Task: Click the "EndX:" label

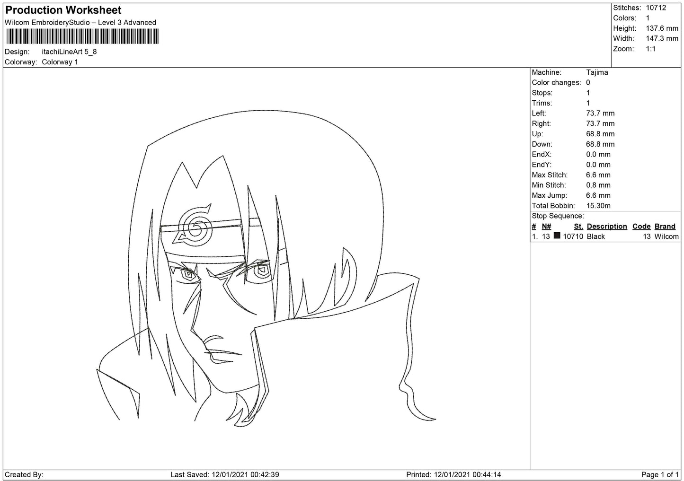Action: click(542, 155)
